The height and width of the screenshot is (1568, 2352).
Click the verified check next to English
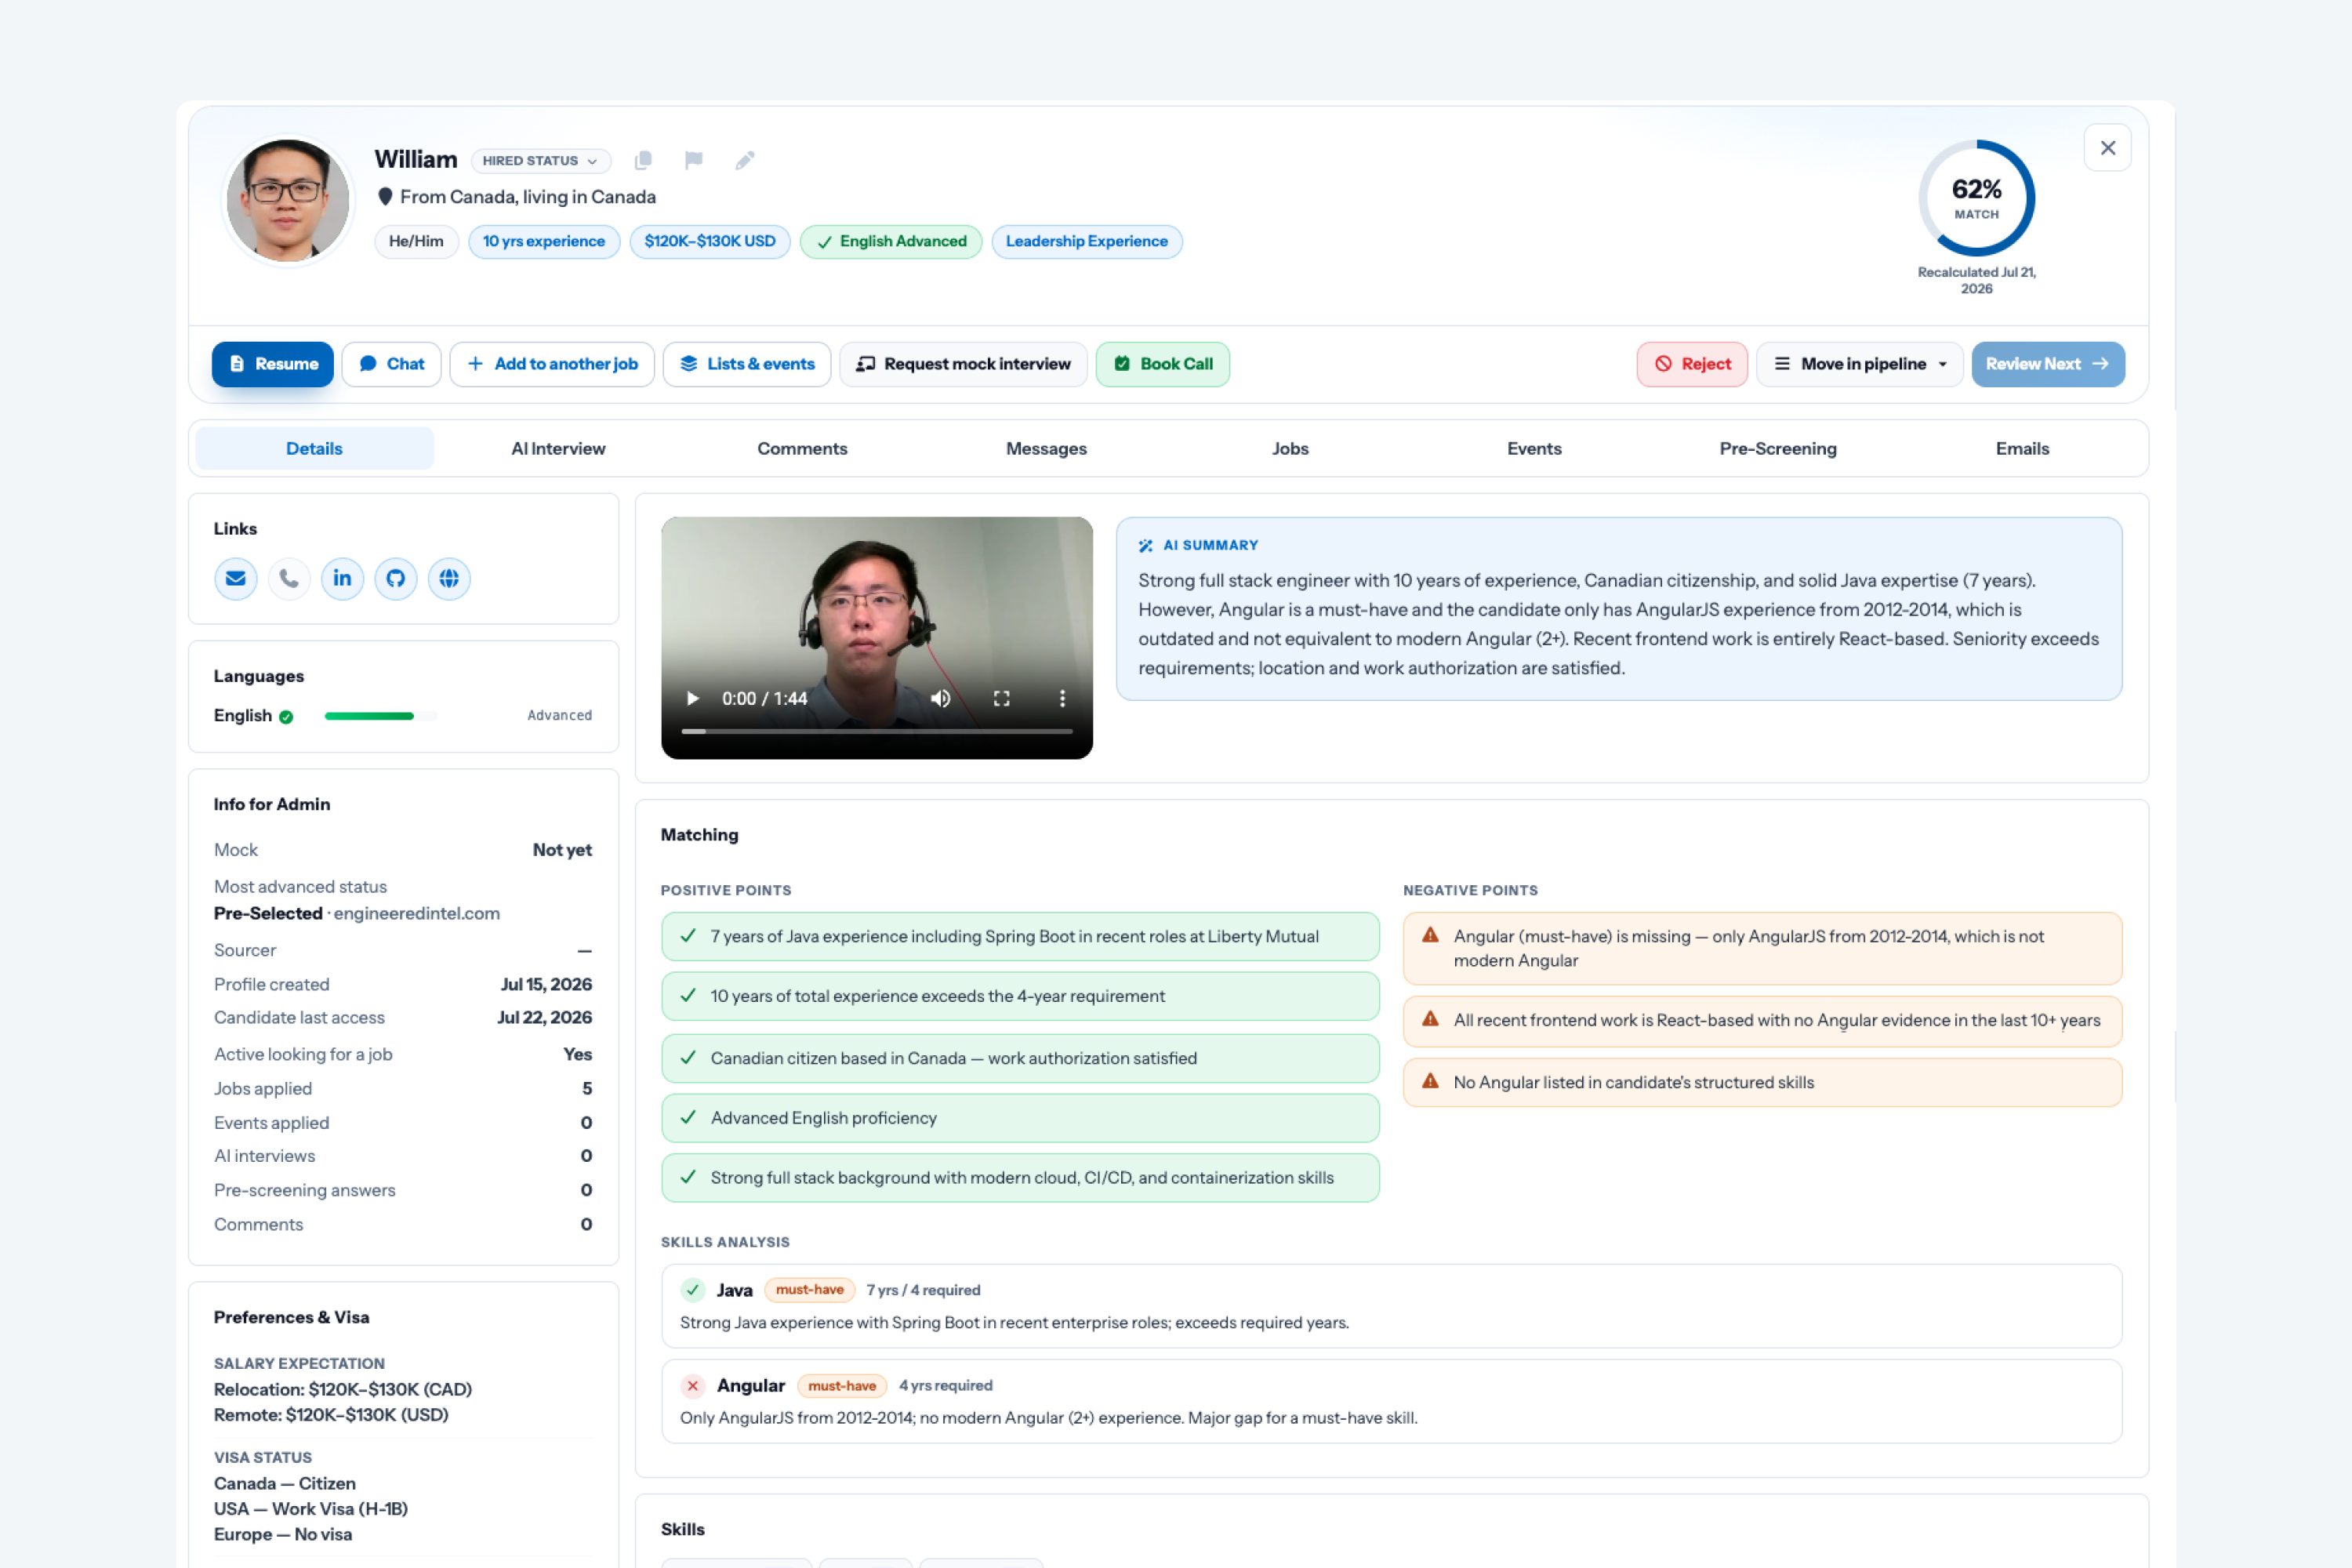pos(286,716)
